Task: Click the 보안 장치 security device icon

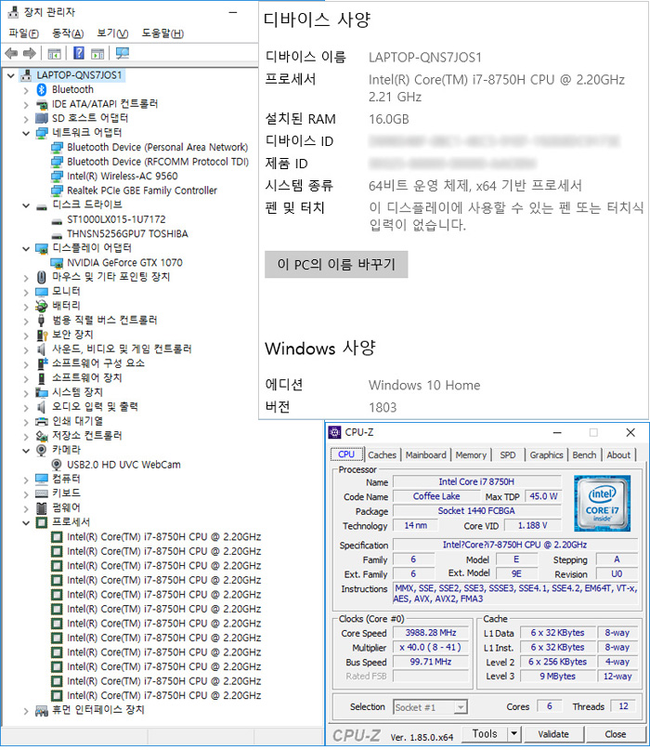Action: pos(42,335)
